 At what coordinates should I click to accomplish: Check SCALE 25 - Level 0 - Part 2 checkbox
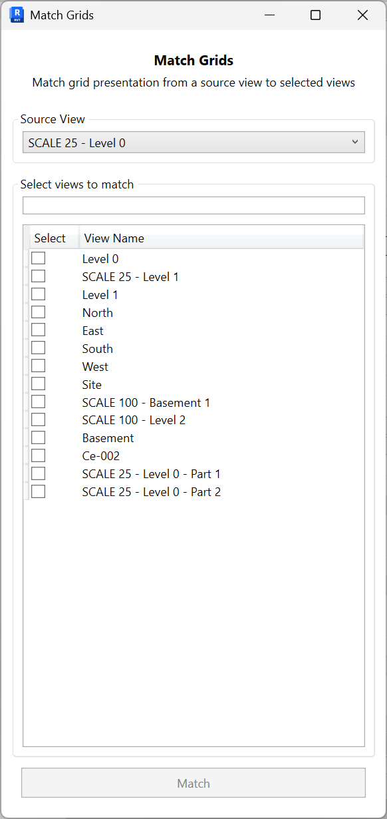38,491
